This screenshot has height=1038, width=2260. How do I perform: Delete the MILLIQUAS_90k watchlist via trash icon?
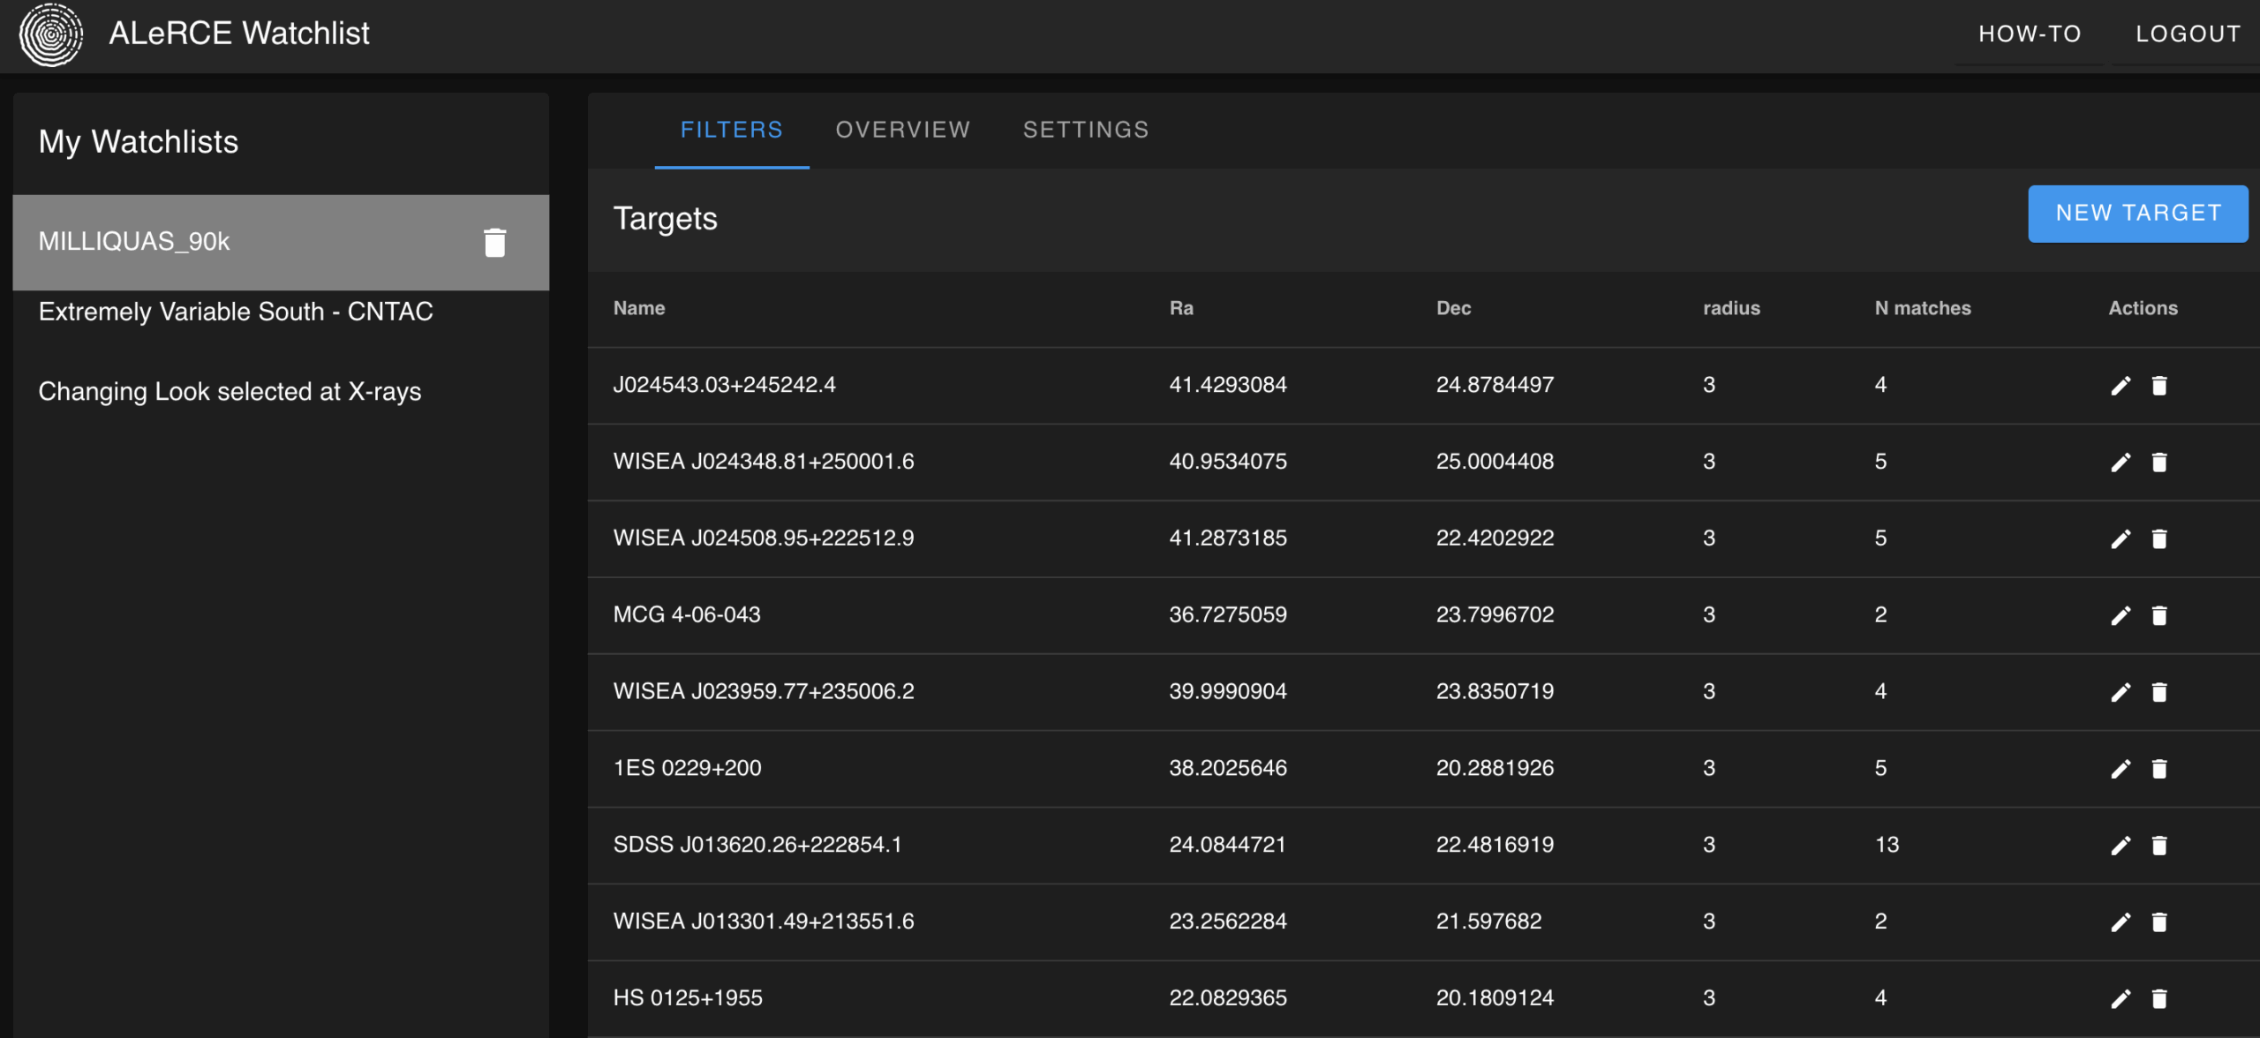pyautogui.click(x=494, y=242)
